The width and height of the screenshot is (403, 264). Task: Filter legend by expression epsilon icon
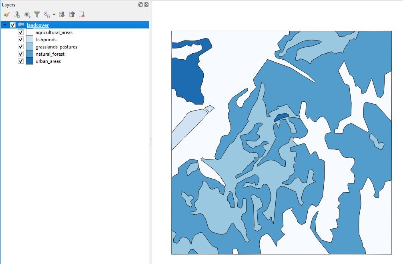click(46, 14)
